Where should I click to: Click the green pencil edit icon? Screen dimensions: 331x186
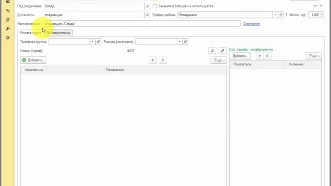coord(222,51)
